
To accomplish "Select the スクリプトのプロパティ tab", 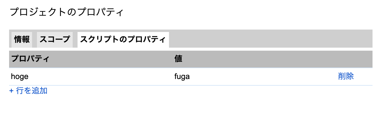I will tap(123, 40).
